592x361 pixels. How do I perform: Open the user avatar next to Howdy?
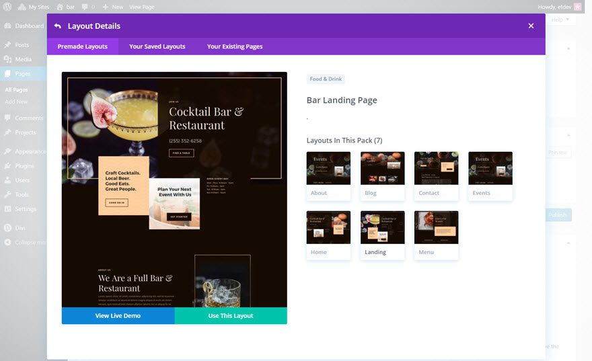tap(577, 7)
